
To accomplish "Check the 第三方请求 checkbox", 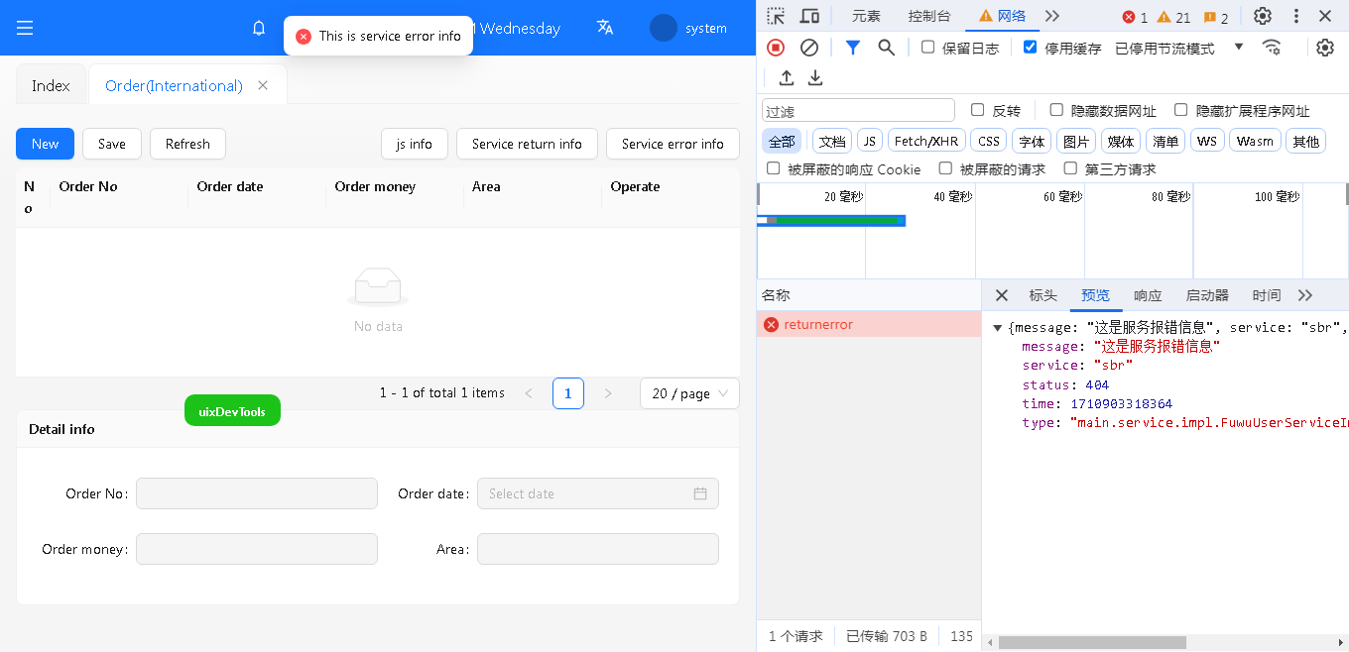I will pos(1071,168).
